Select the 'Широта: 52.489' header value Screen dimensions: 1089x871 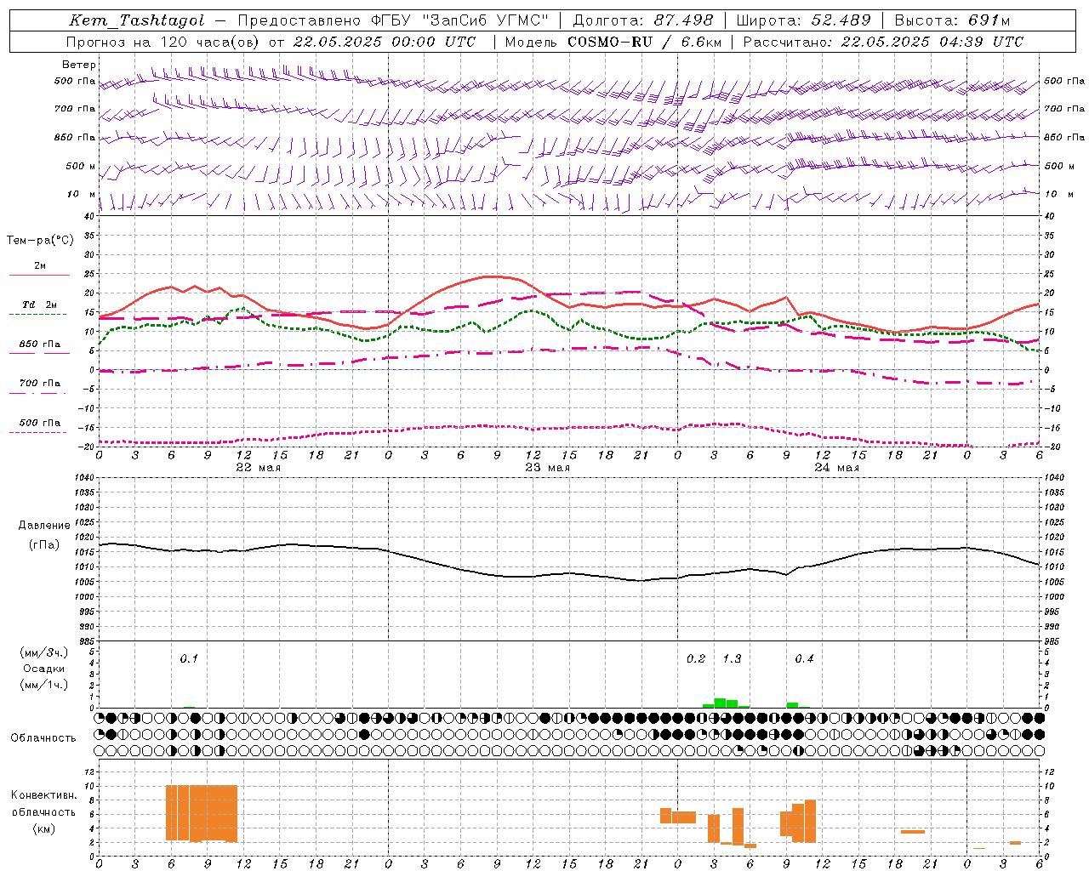804,20
